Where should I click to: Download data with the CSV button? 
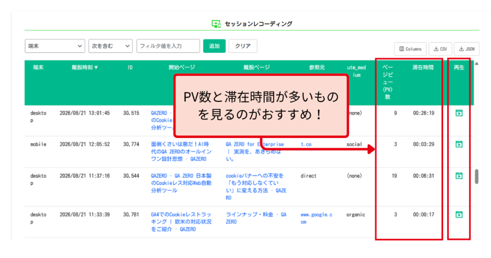click(x=440, y=49)
